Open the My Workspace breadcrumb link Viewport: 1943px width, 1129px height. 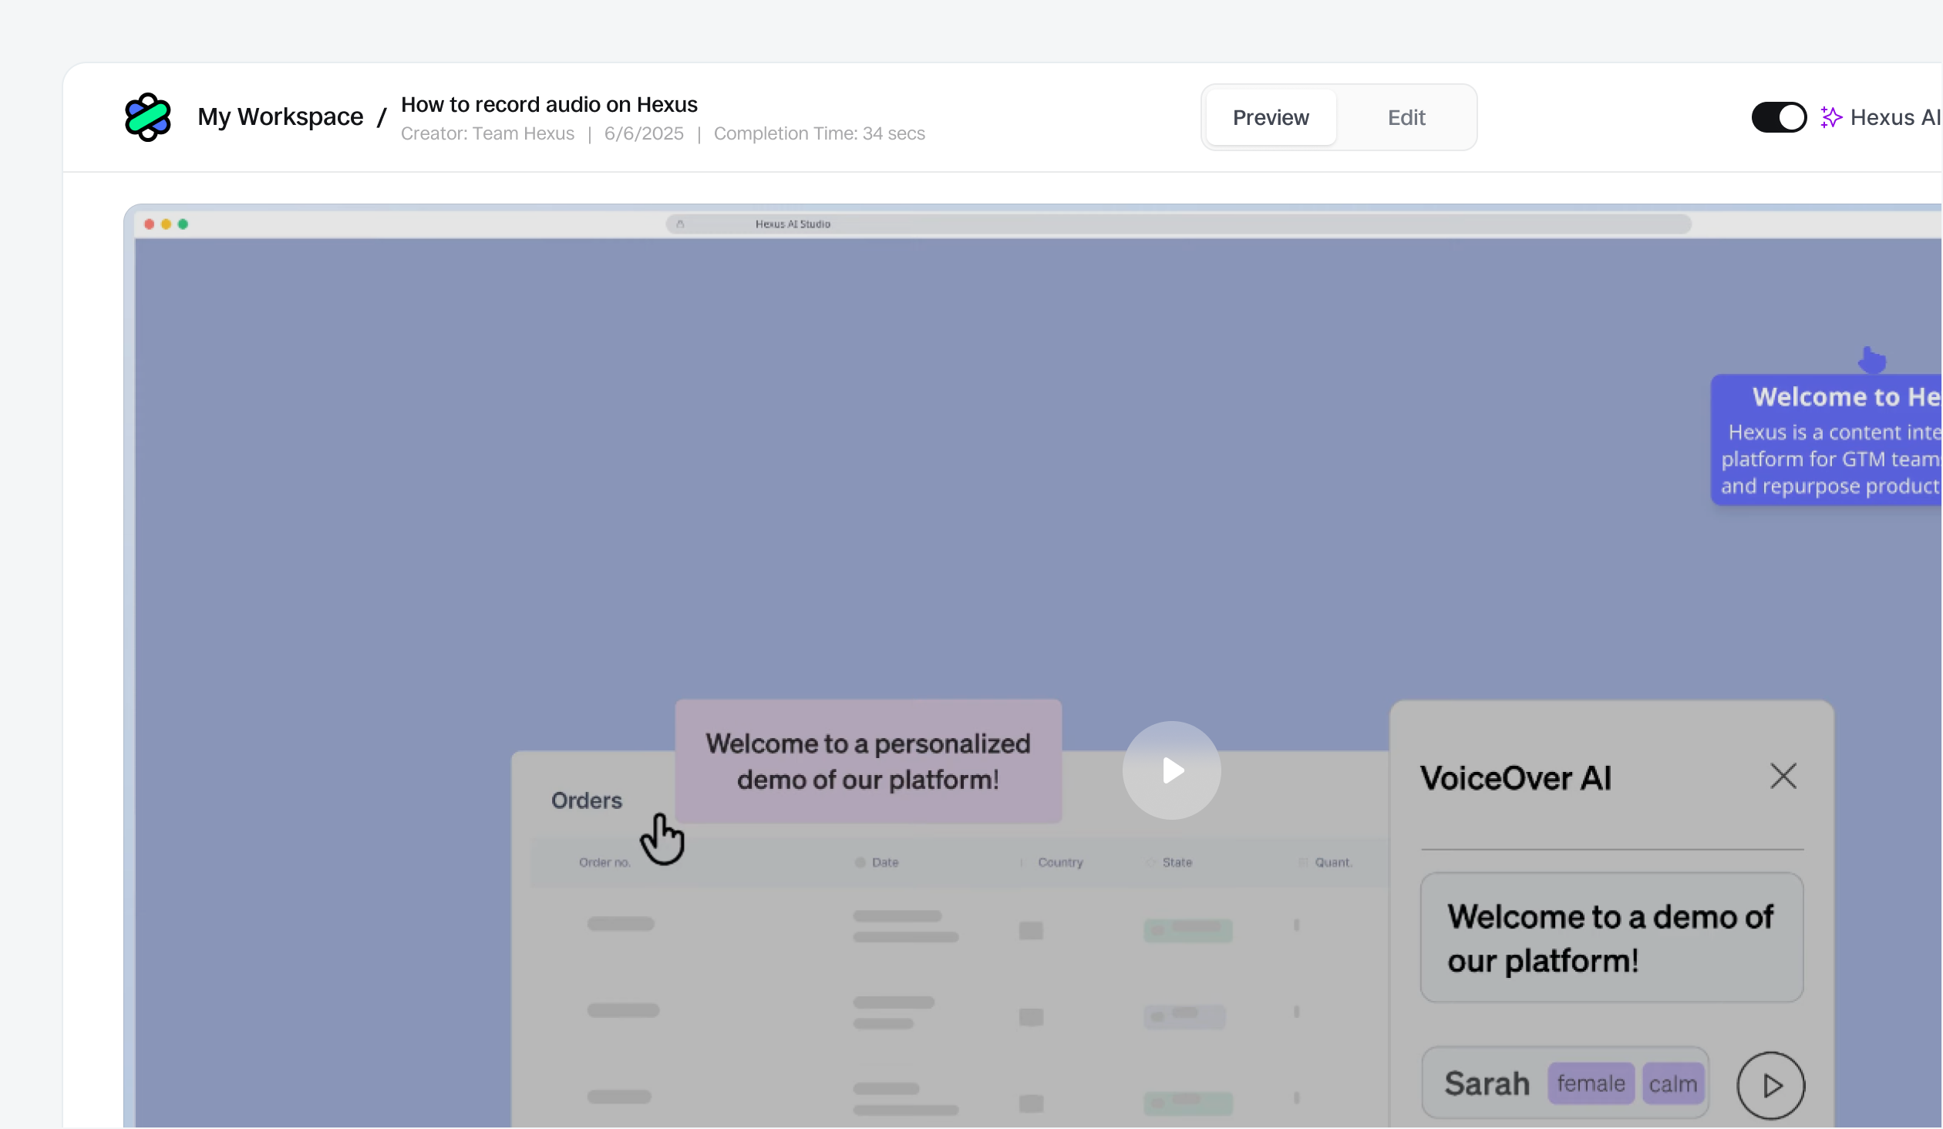(x=280, y=117)
